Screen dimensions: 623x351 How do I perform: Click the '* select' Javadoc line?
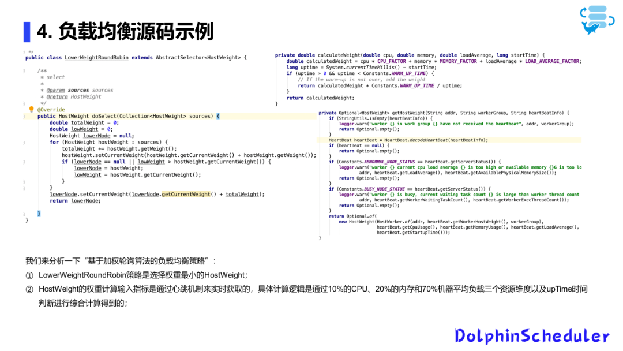52,77
